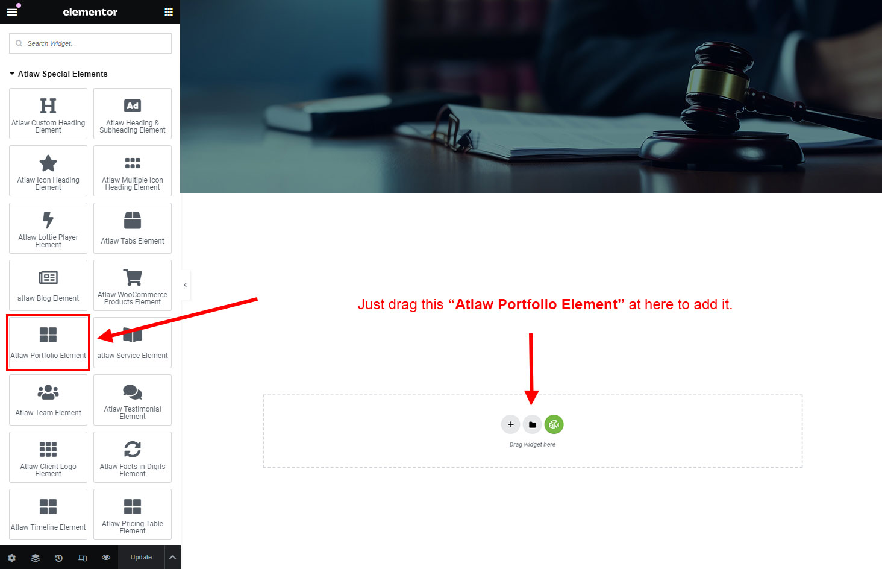The image size is (882, 569).
Task: Open the Elementor hamburger menu
Action: pos(12,12)
